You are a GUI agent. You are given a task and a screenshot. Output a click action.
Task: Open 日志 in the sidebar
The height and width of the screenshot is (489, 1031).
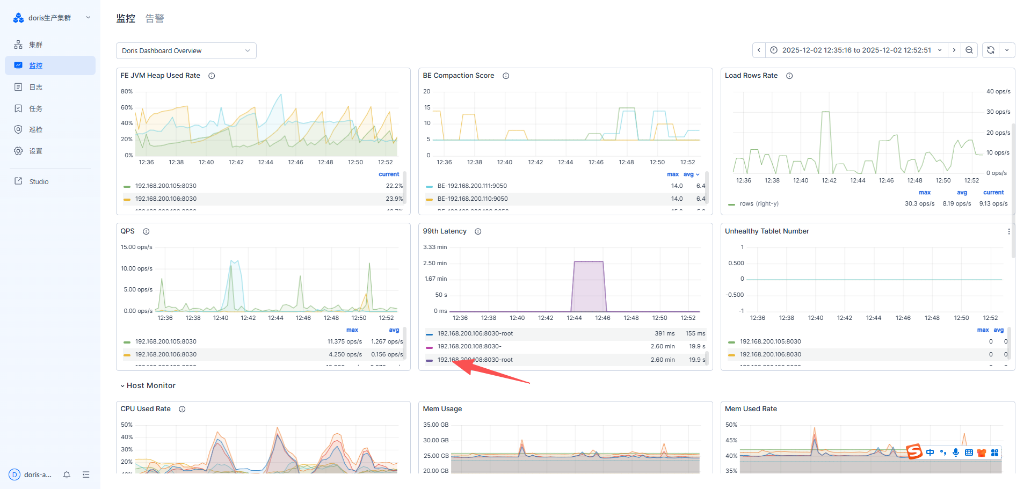tap(35, 87)
